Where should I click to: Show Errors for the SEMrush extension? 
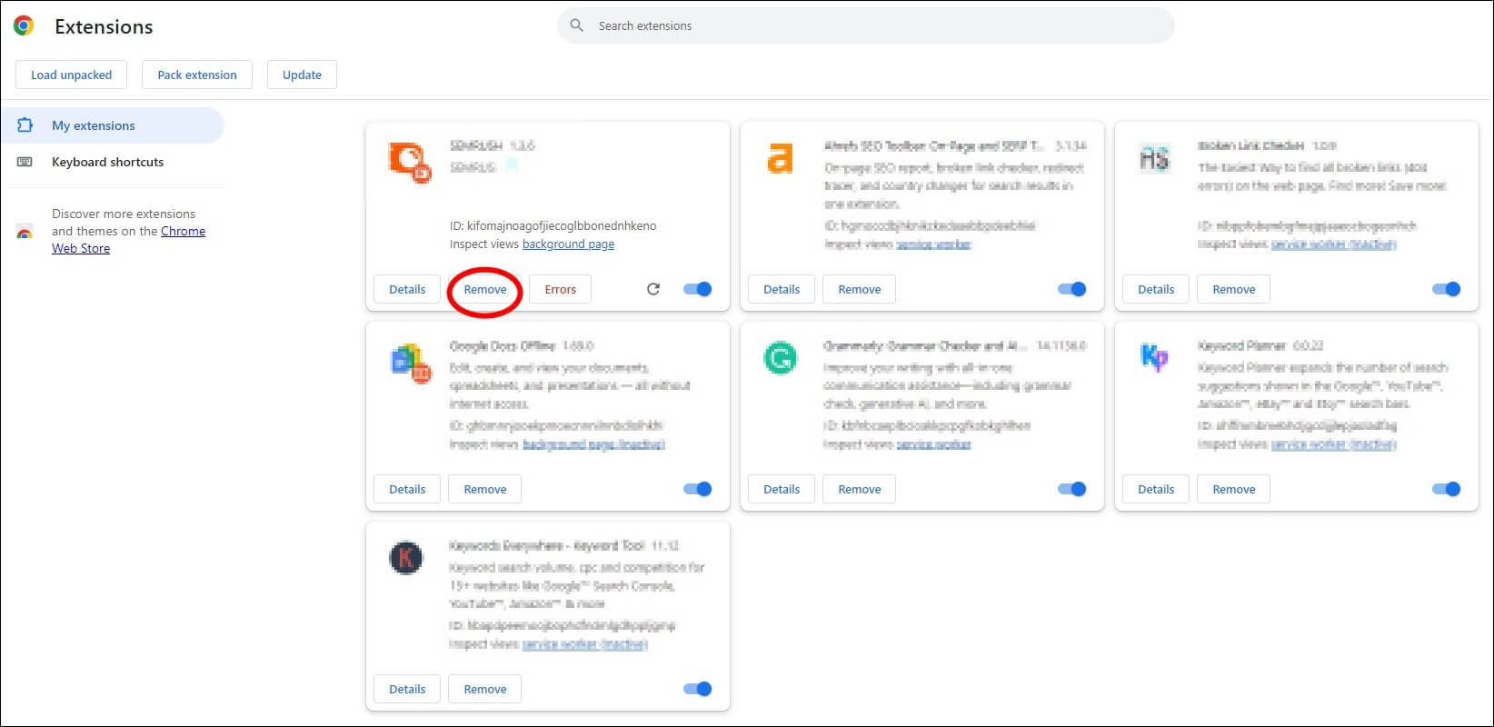[560, 289]
